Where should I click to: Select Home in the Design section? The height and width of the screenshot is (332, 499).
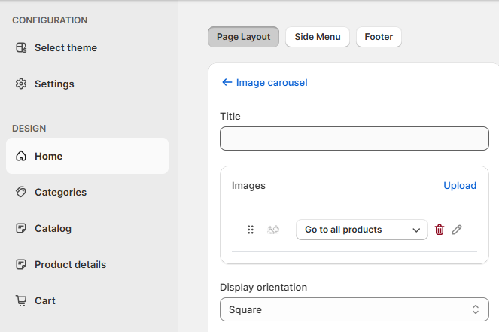[x=87, y=156]
